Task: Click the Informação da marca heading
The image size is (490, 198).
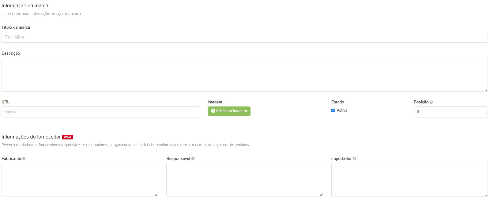Action: pos(25,6)
